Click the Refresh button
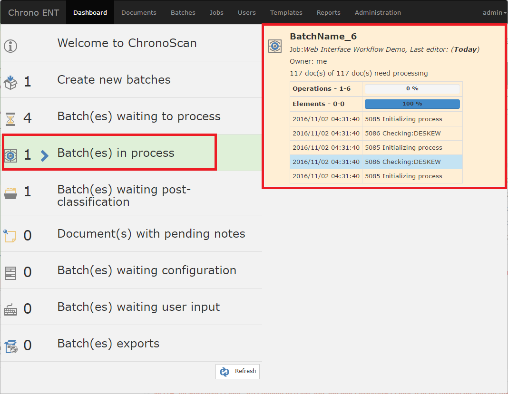 click(x=237, y=371)
